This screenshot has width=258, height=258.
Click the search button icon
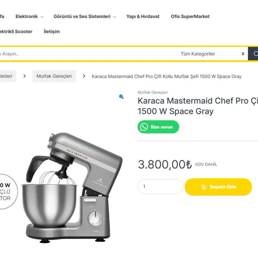(x=255, y=54)
